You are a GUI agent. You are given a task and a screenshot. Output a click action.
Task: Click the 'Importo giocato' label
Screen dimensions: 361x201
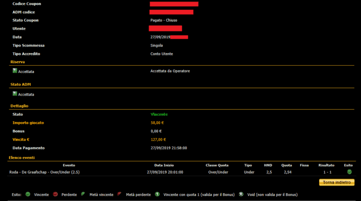tap(28, 123)
